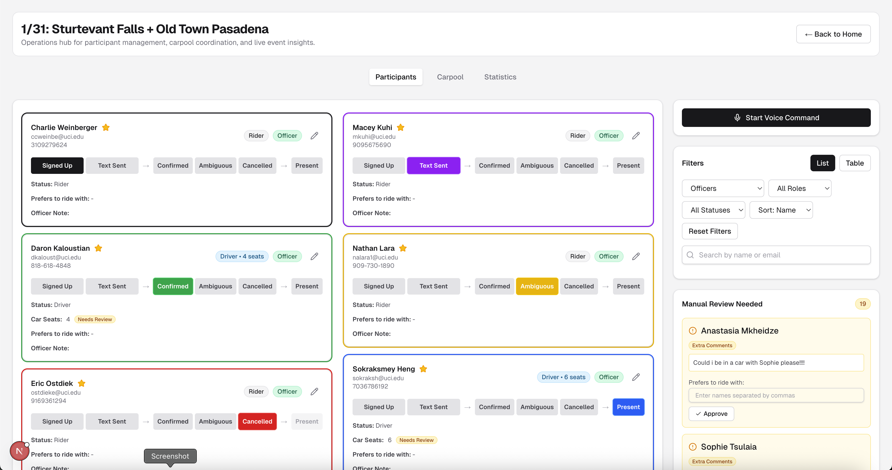Screen dimensions: 892x470
Task: Click the pencil icon on Eric Ostdiek's card
Action: (x=314, y=391)
